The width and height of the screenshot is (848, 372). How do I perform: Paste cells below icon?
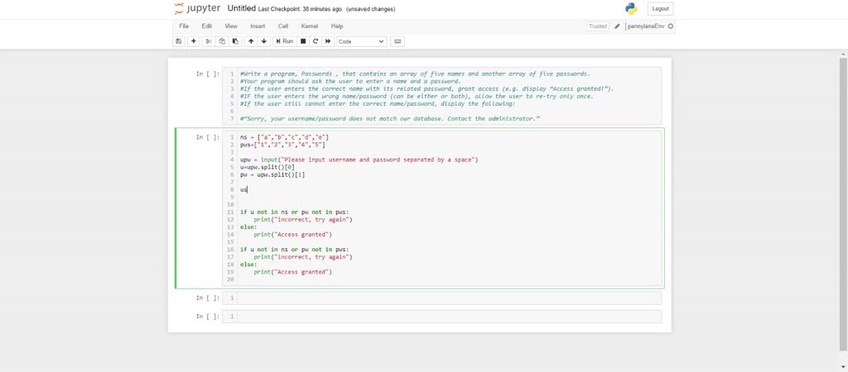pos(235,41)
